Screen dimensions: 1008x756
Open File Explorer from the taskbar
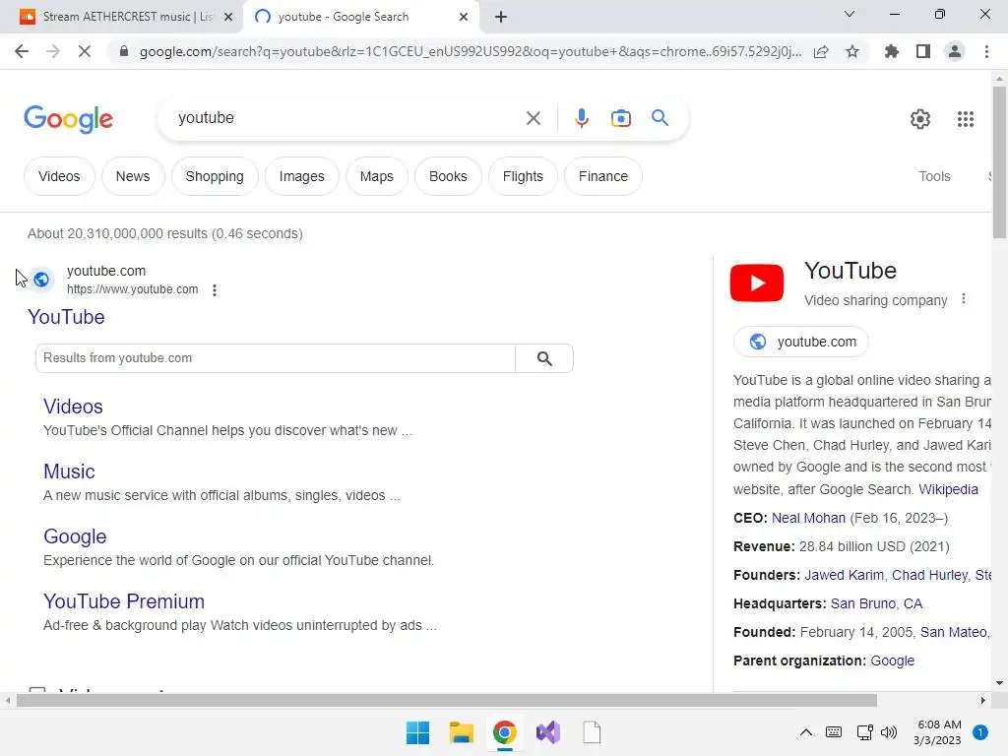pyautogui.click(x=461, y=732)
